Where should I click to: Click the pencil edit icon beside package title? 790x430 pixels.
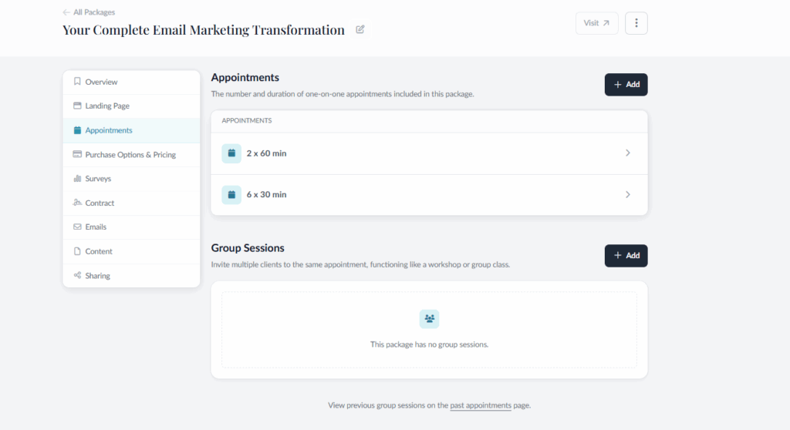[x=360, y=29]
